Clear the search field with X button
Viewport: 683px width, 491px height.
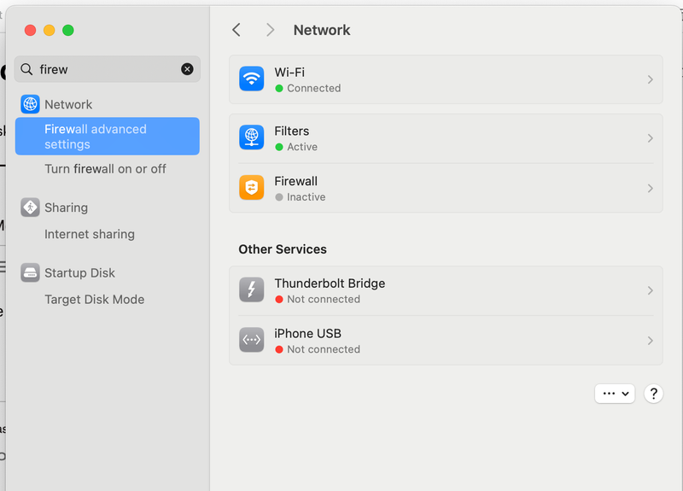(x=187, y=69)
